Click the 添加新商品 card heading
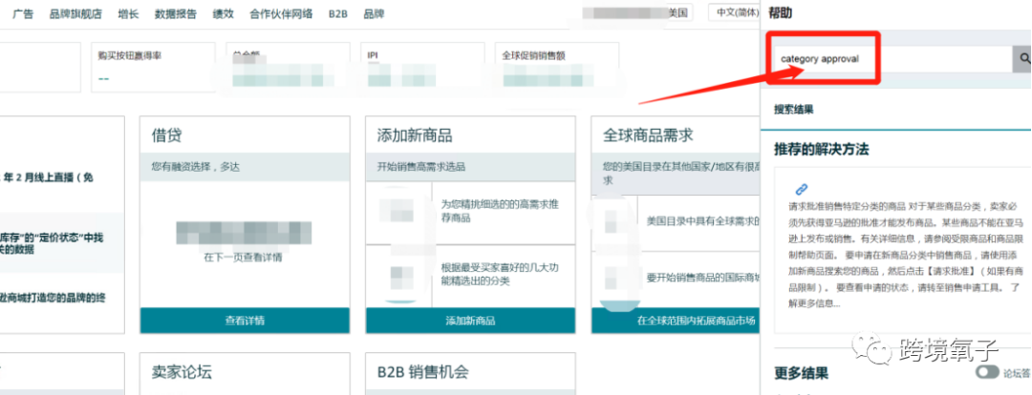This screenshot has width=1032, height=395. 415,136
